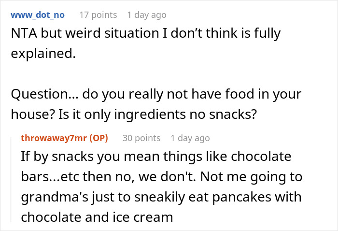Click the phrase "If by snacks" in reply
The height and width of the screenshot is (231, 338).
click(51, 158)
